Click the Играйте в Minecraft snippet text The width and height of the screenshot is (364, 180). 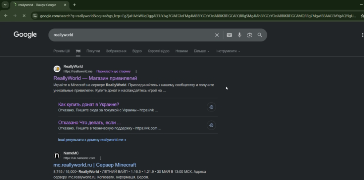(x=134, y=88)
